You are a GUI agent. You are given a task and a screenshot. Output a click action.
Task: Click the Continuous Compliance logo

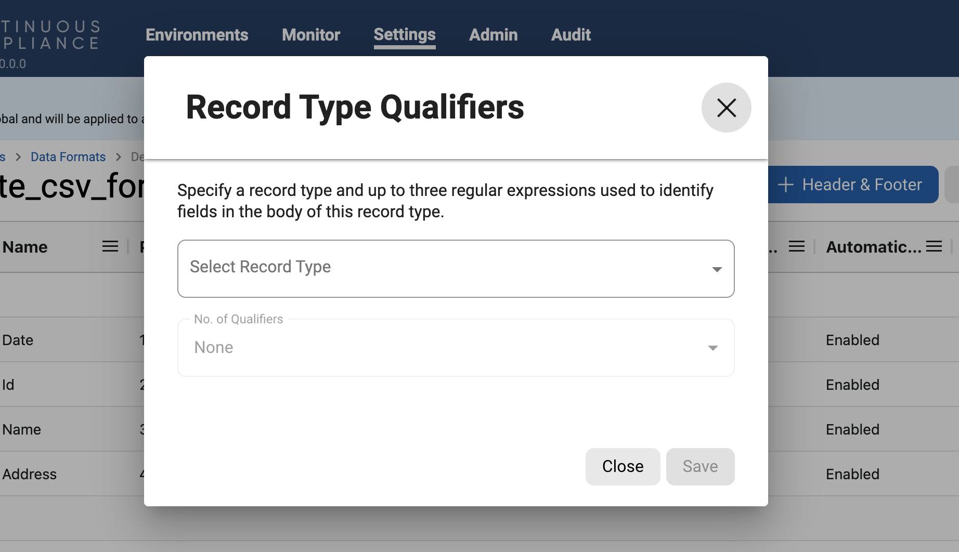[49, 35]
